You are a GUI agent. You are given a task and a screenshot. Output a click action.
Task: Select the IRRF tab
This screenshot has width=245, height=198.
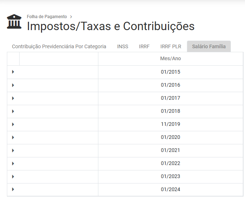point(144,46)
